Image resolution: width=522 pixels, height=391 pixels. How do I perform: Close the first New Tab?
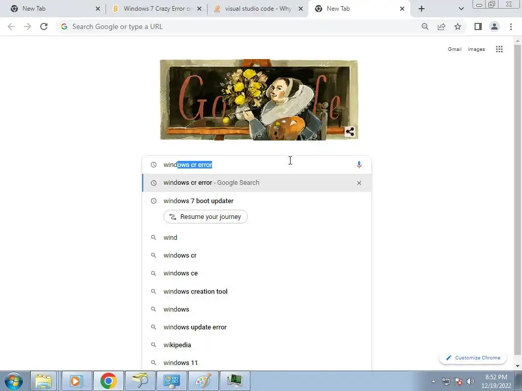[97, 9]
